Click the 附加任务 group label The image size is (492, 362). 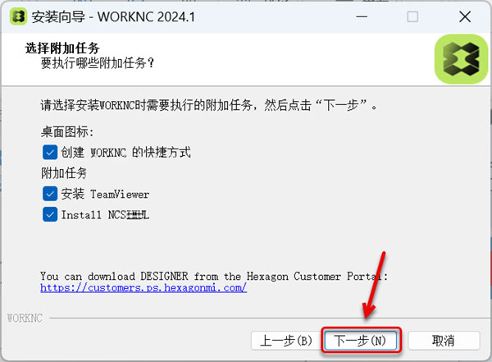[x=64, y=173]
